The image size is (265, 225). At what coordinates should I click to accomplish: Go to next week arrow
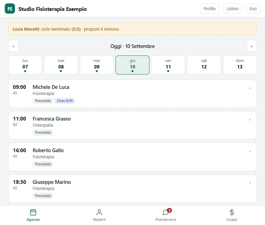(251, 46)
